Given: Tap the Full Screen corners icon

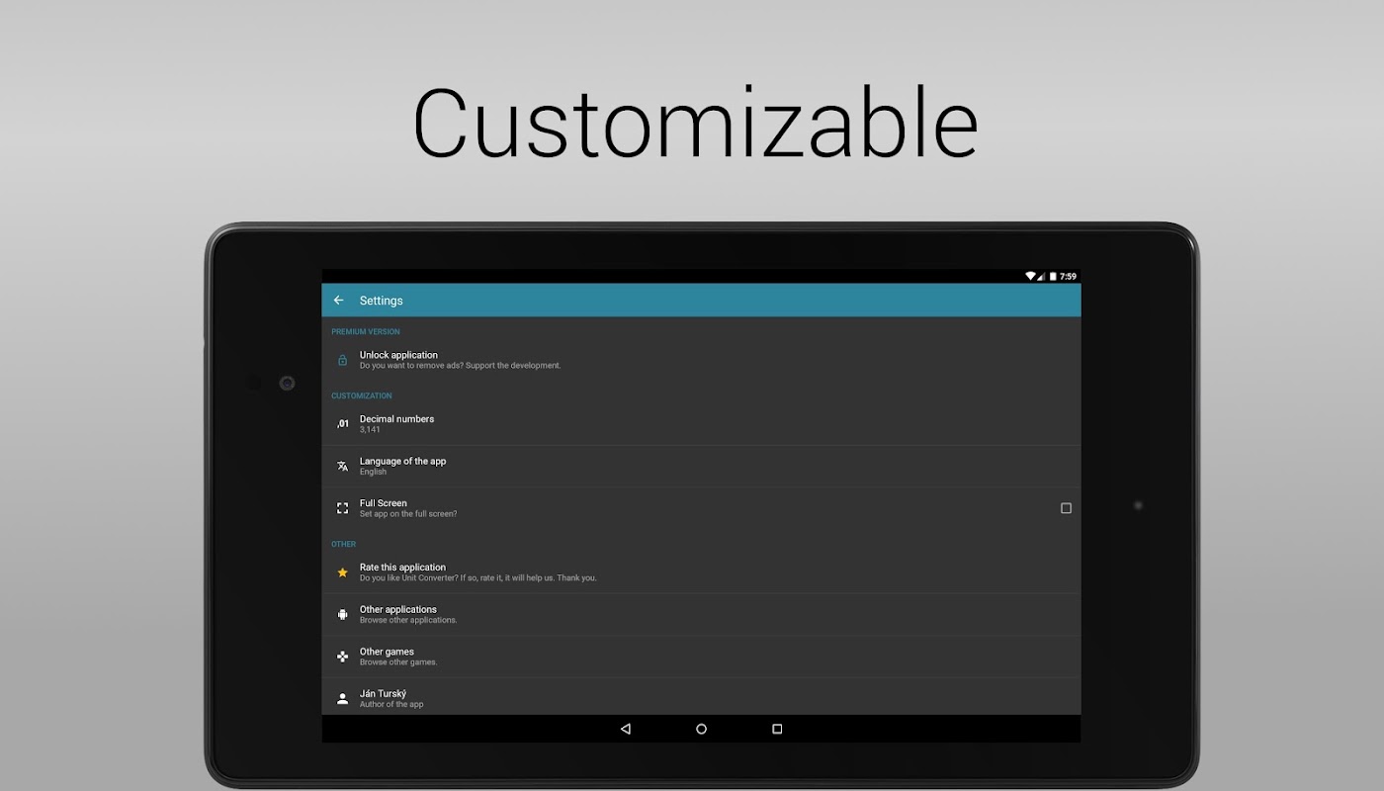Looking at the screenshot, I should 342,508.
